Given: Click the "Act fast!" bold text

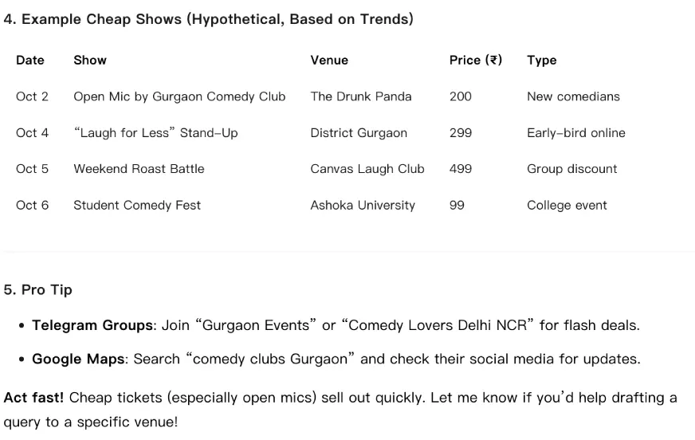Looking at the screenshot, I should [33, 397].
